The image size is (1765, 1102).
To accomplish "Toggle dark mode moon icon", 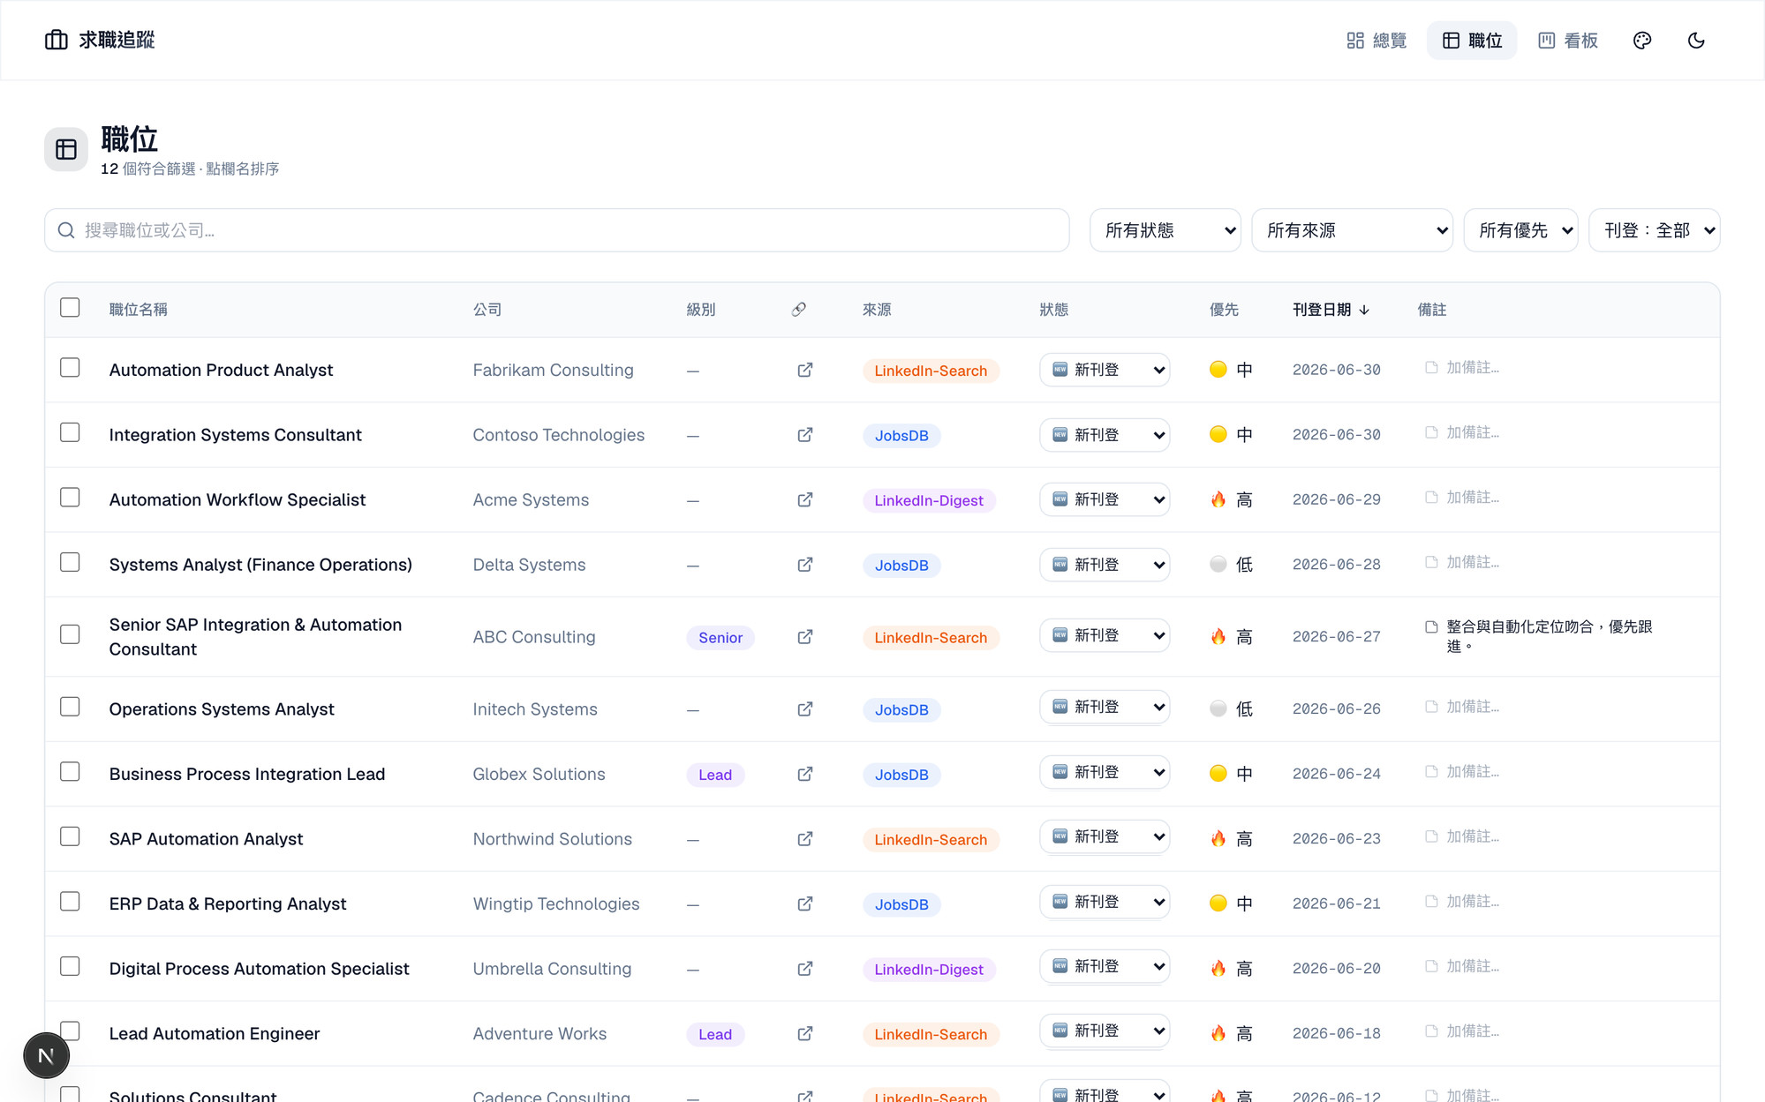I will [x=1696, y=41].
